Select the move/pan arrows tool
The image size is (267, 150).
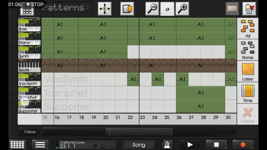point(105,9)
